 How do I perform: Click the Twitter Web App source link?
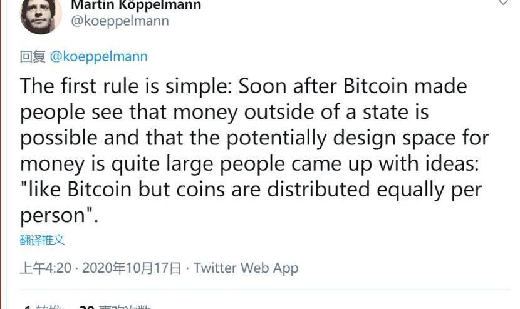click(x=246, y=268)
